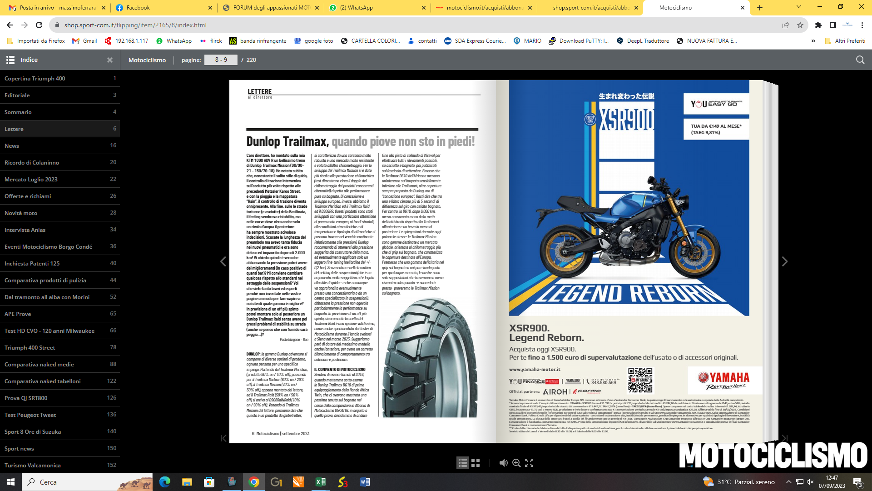Viewport: 872px width, 491px height.
Task: Open Eventi Motociclismo Borgo Condé entry
Action: tap(60, 246)
